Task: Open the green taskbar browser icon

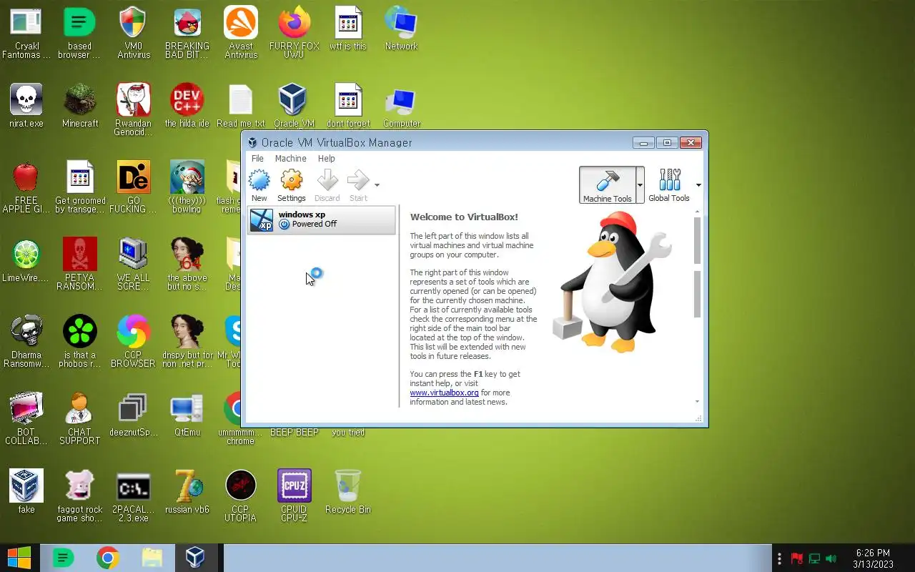Action: pyautogui.click(x=64, y=558)
